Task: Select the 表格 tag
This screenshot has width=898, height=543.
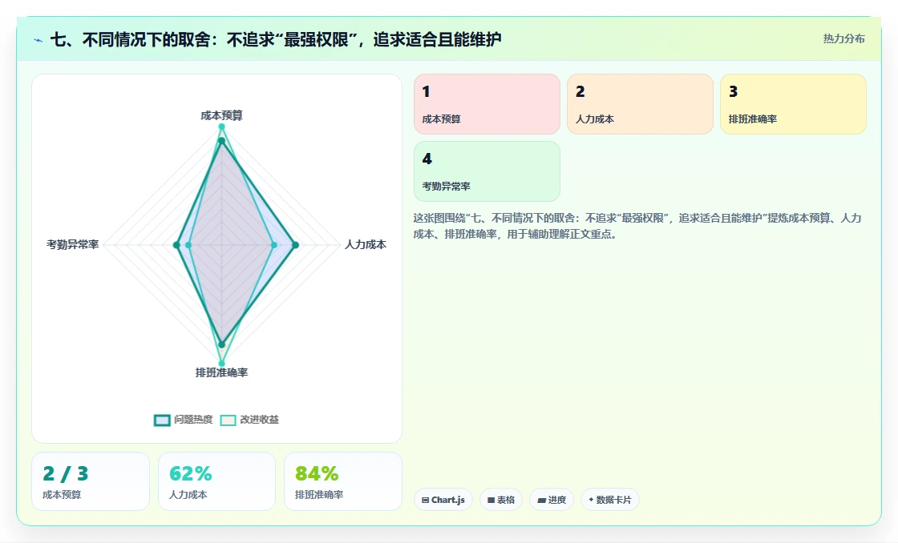Action: click(x=500, y=500)
